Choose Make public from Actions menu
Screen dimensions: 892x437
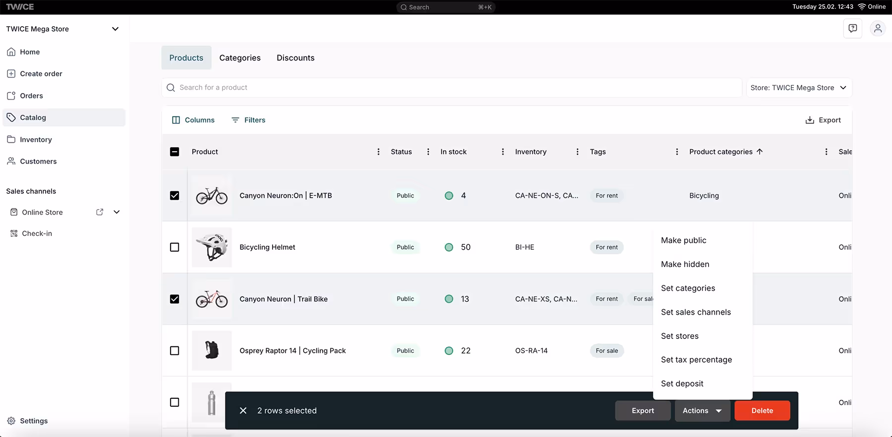click(x=703, y=240)
